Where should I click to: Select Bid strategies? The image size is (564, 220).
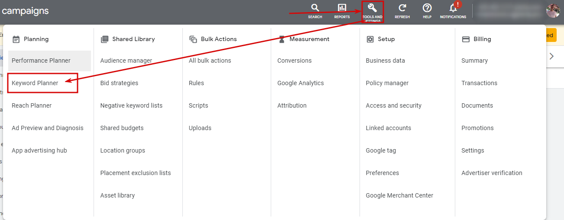tap(119, 83)
